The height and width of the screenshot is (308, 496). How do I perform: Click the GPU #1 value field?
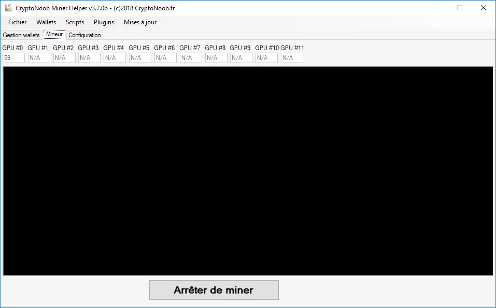click(x=39, y=58)
